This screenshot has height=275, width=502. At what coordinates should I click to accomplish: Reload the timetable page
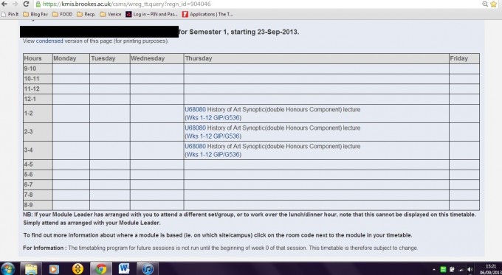click(27, 4)
